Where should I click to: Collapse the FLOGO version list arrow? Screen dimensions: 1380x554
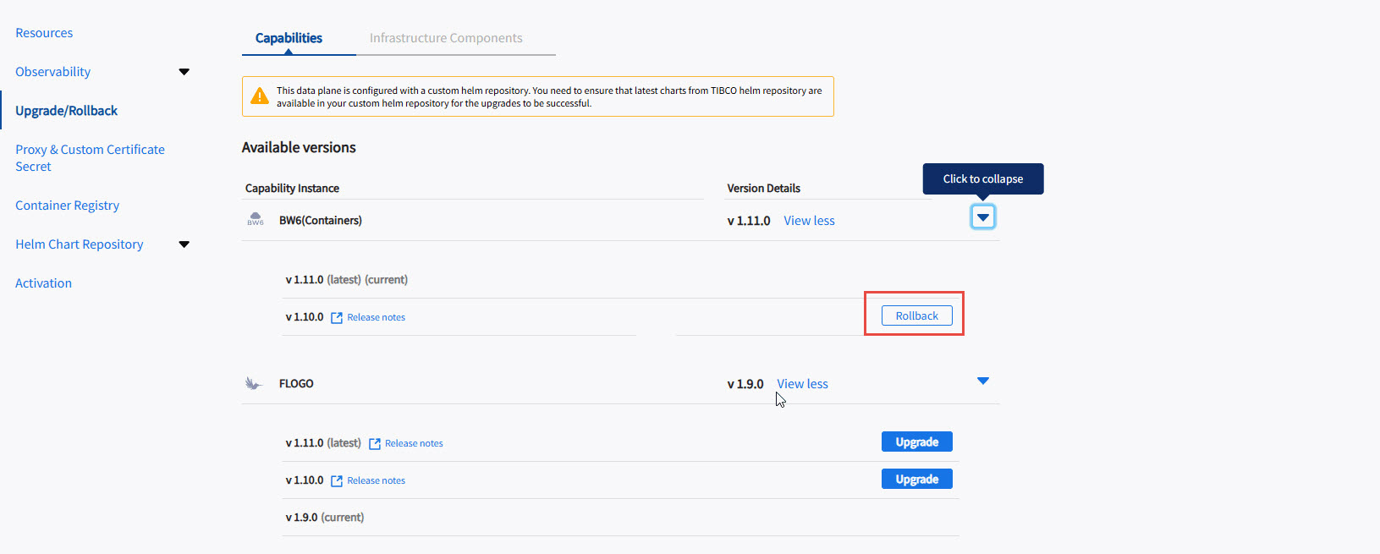[x=982, y=381]
